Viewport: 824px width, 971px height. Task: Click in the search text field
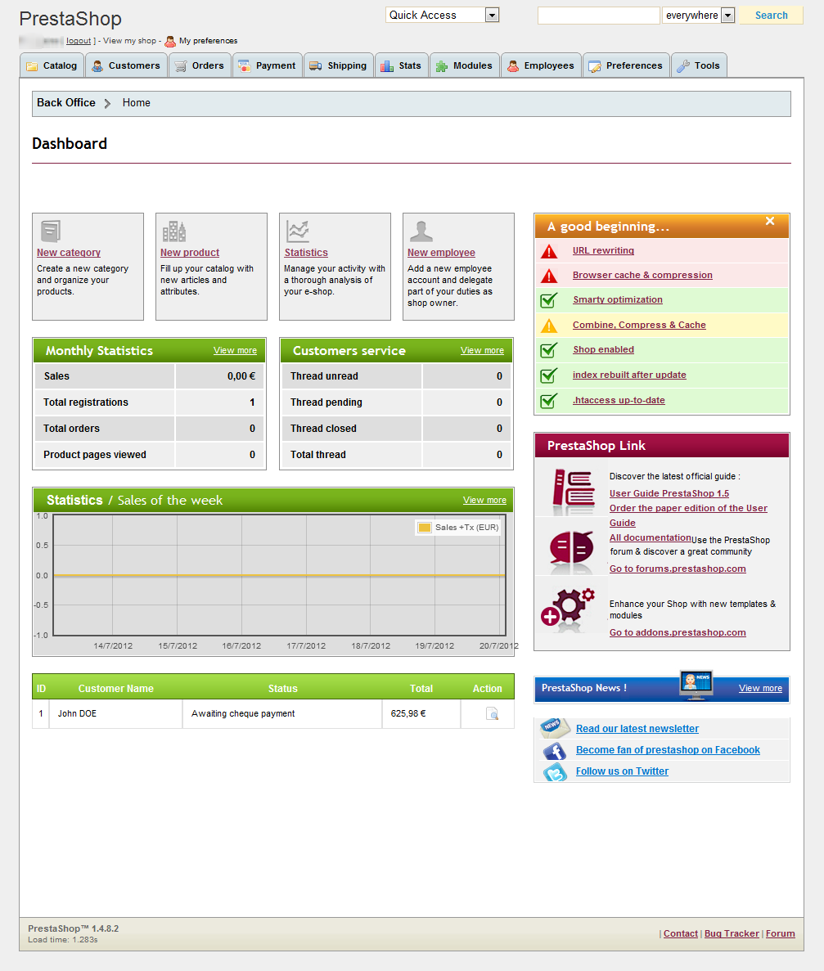click(x=598, y=16)
